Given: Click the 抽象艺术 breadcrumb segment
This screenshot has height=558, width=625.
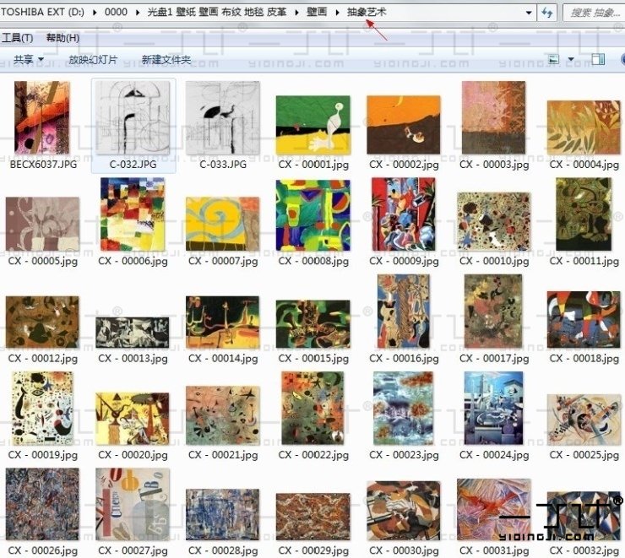Looking at the screenshot, I should point(367,12).
